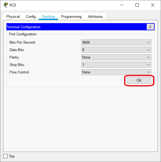Close Terminal Configuration with the X button

[150, 27]
